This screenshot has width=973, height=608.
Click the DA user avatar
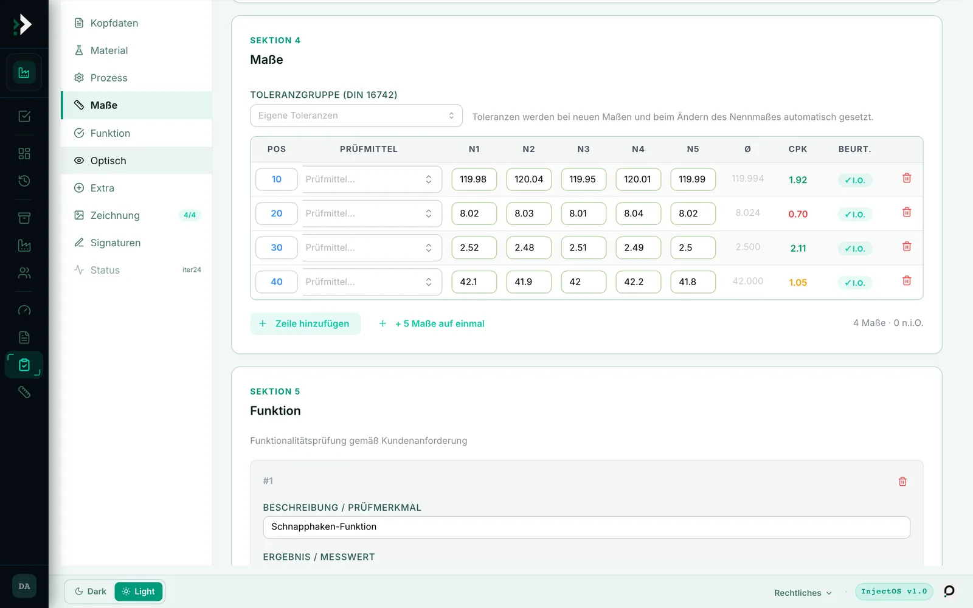(x=24, y=586)
